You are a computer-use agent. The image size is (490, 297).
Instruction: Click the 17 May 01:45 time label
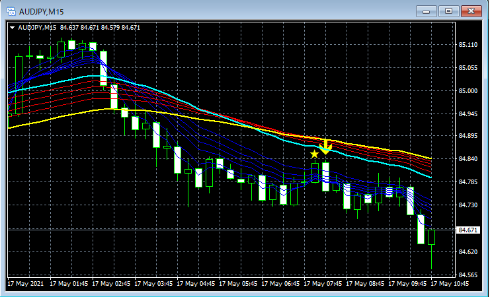pos(69,284)
